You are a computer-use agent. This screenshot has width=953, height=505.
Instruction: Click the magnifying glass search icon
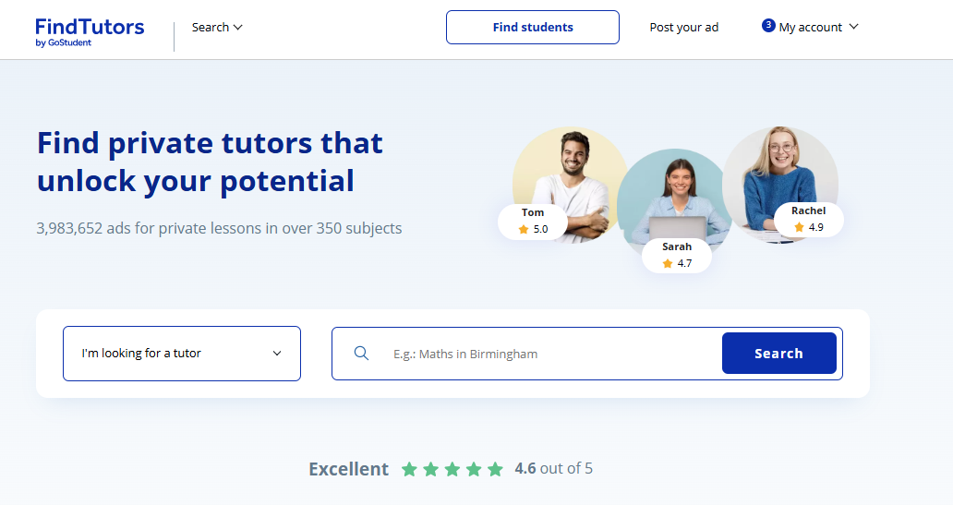361,354
